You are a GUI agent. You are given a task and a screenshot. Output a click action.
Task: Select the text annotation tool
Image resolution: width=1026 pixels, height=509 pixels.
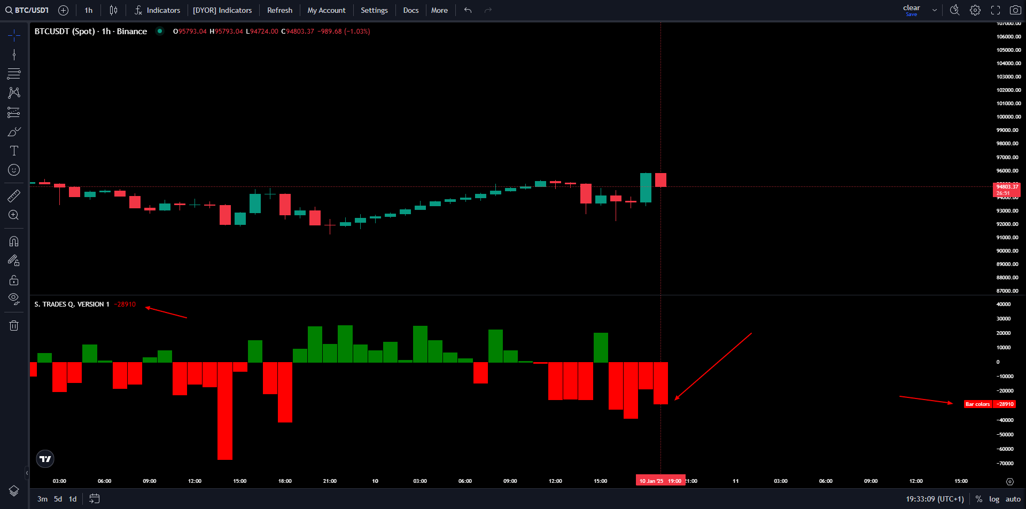(14, 151)
